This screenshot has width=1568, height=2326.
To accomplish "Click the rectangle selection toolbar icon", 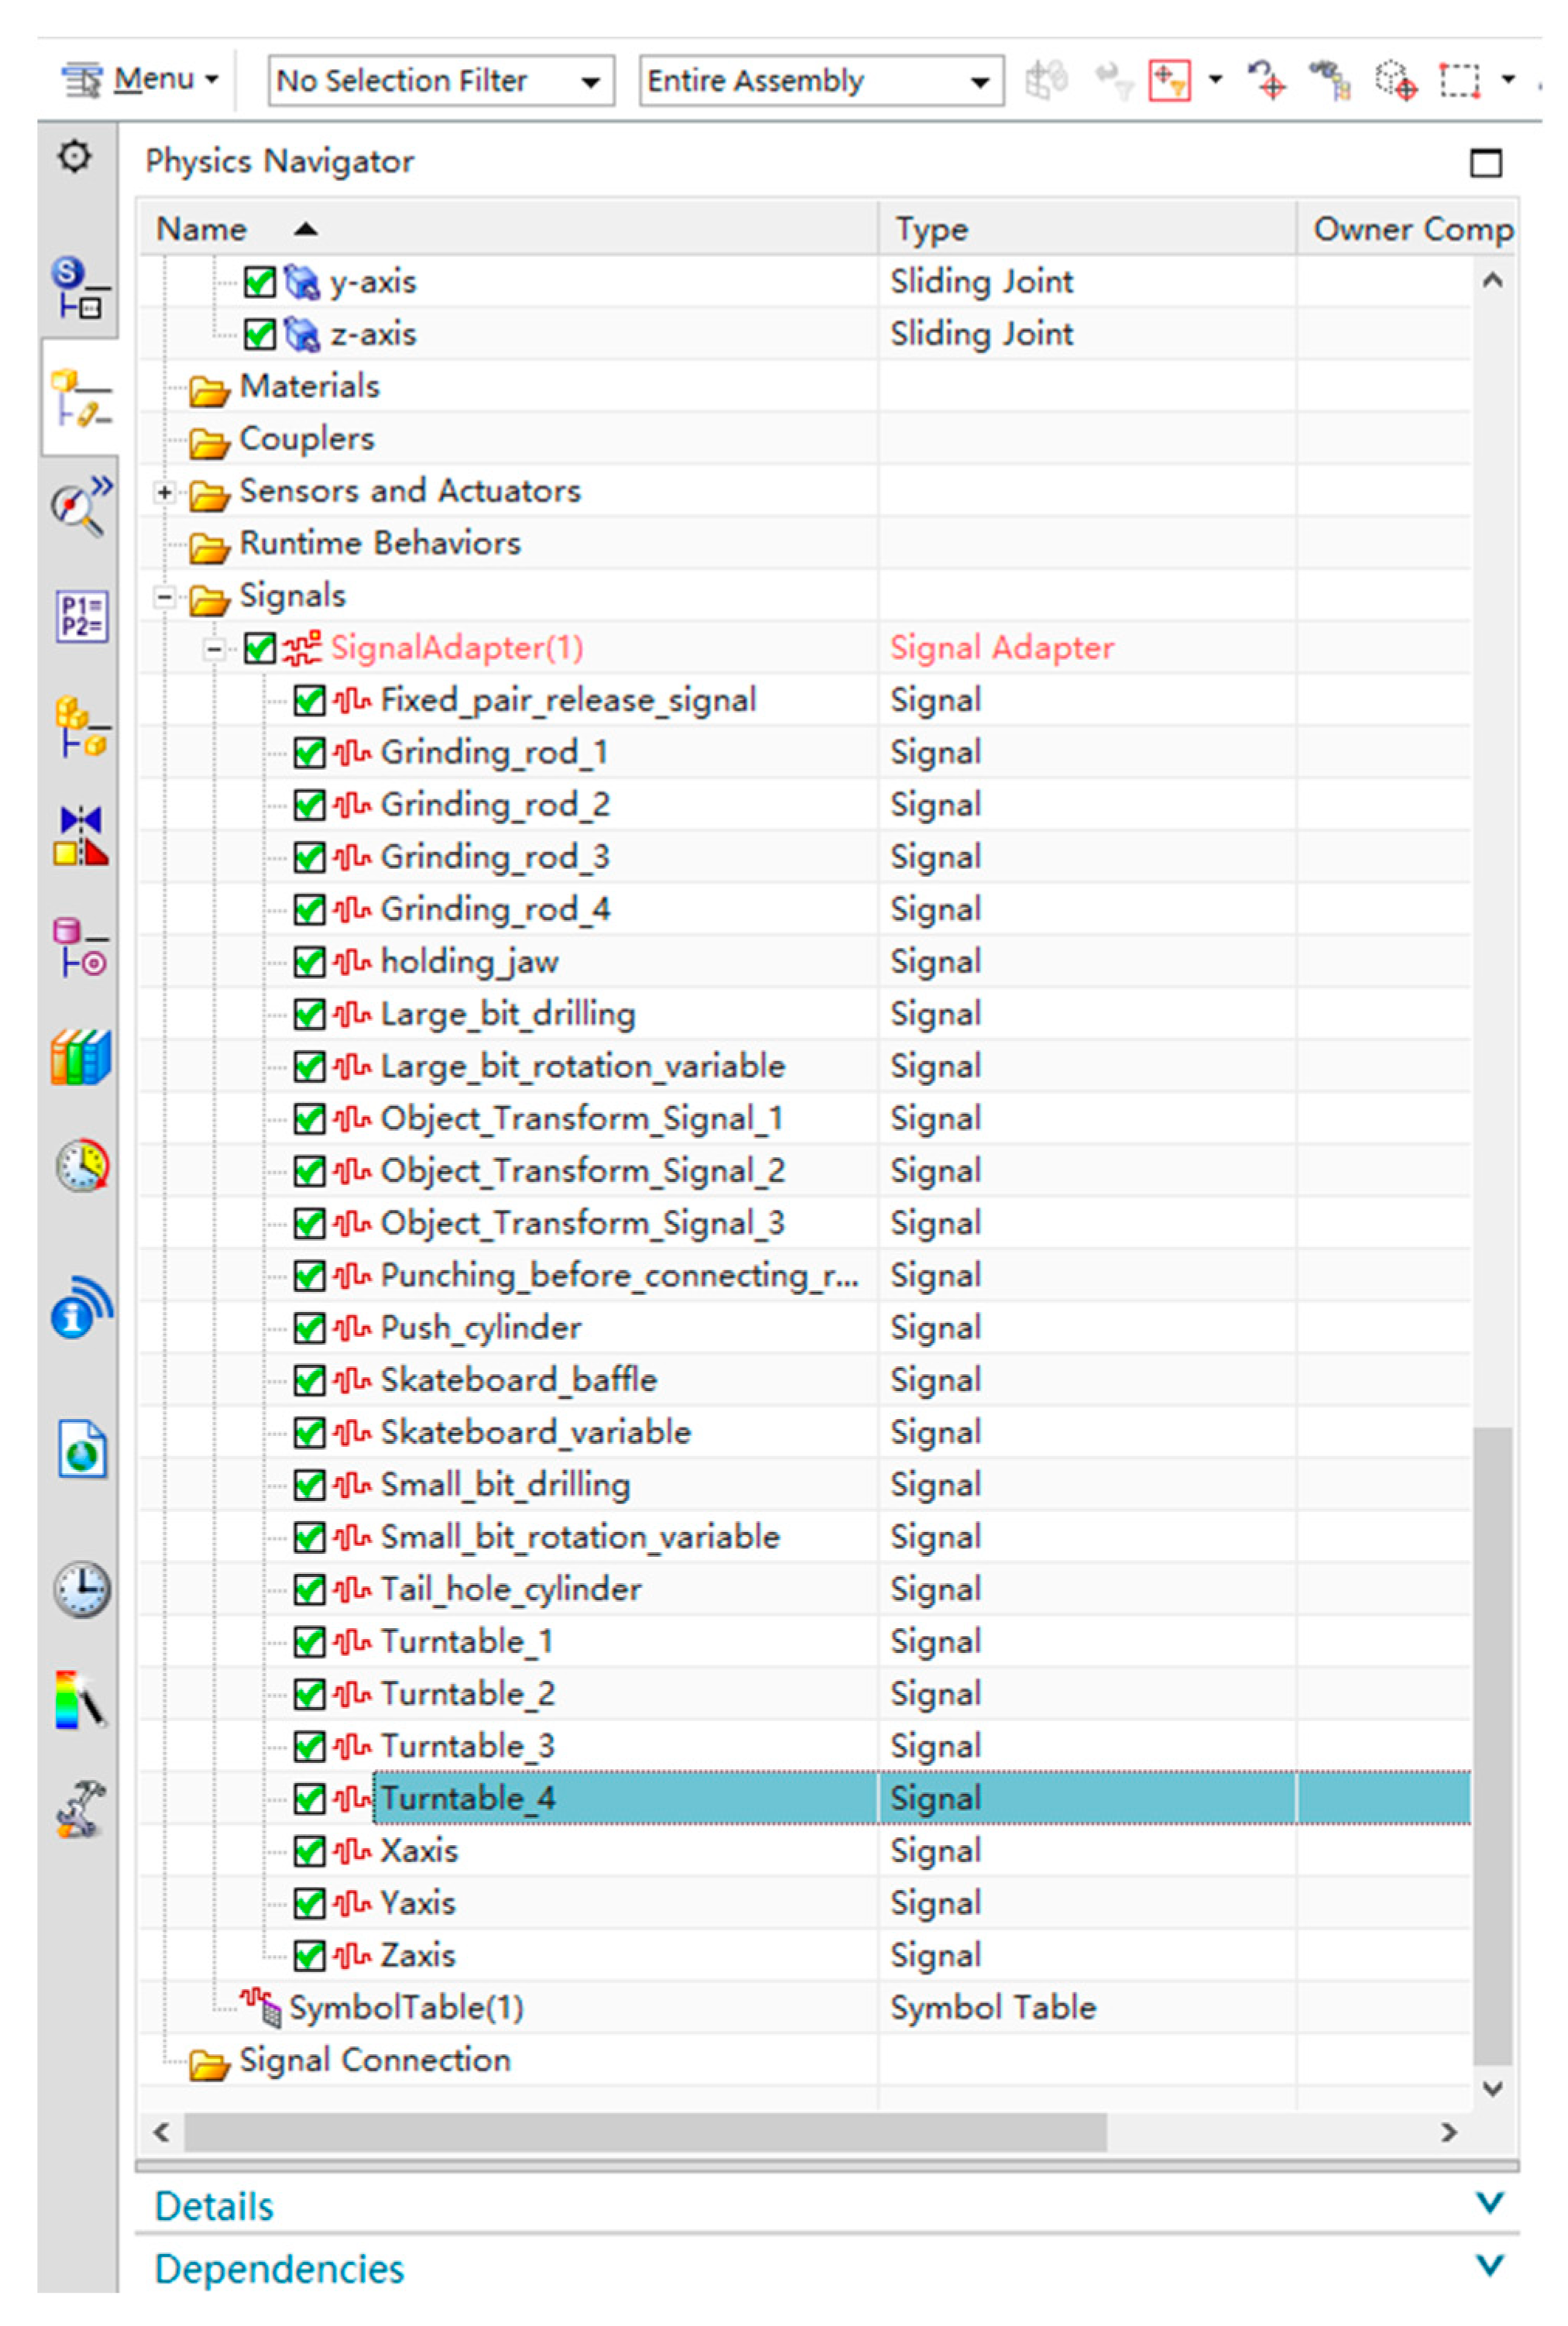I will [x=1458, y=80].
